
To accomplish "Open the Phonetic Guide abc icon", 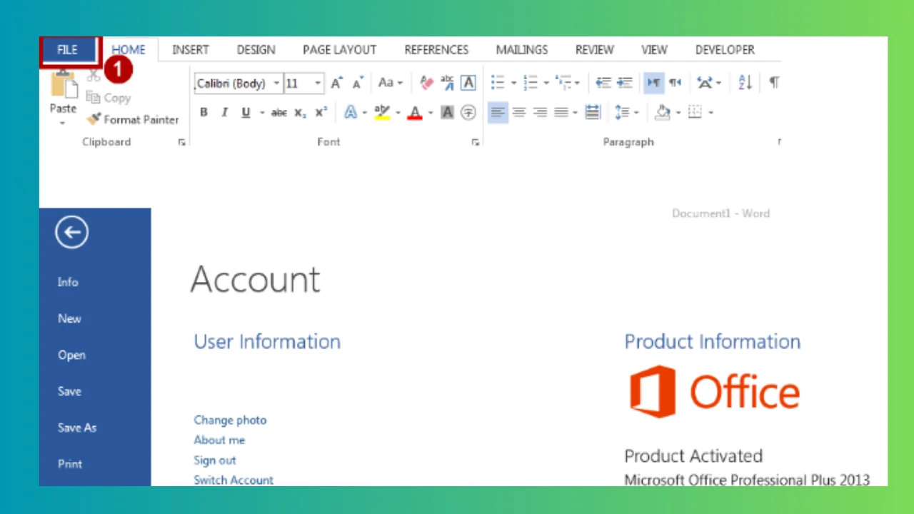I will pos(448,83).
